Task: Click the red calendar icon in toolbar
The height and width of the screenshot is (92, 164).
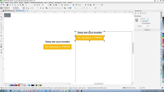Action: click(x=94, y=5)
